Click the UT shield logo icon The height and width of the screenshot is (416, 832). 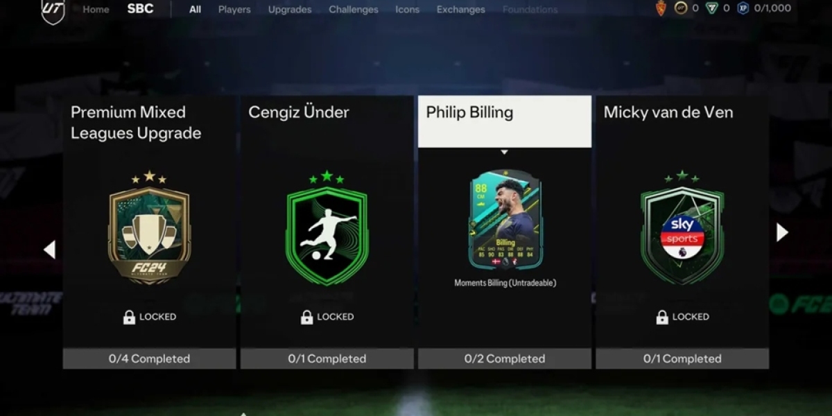[x=53, y=11]
